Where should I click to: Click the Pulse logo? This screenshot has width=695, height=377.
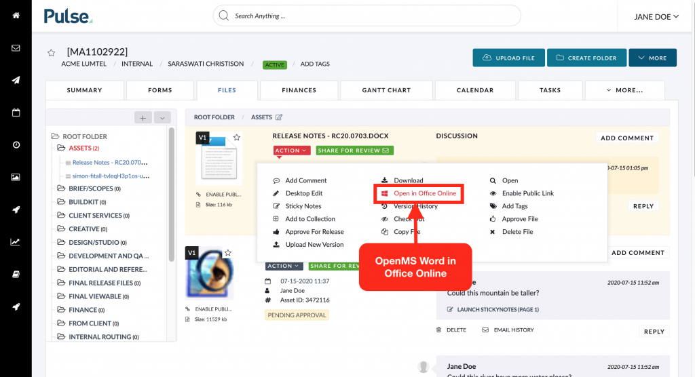point(68,16)
